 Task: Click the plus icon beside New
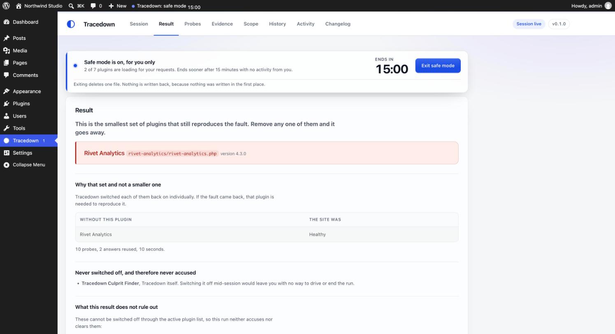[x=111, y=6]
